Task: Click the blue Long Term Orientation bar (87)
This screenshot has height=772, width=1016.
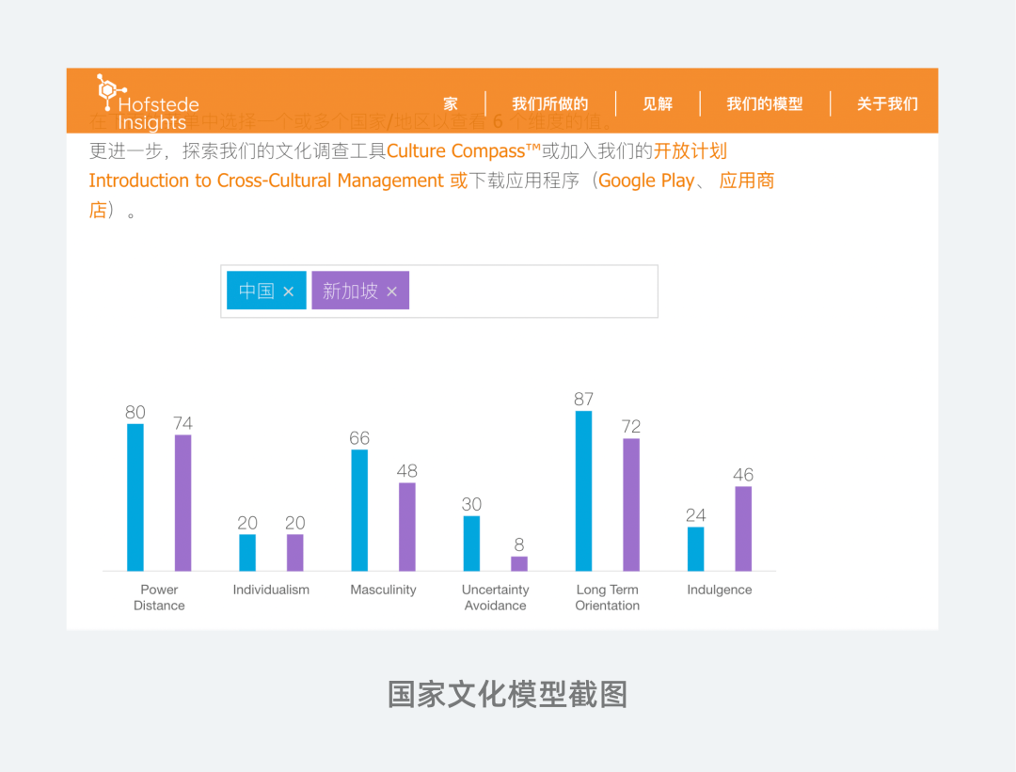Action: [x=583, y=491]
